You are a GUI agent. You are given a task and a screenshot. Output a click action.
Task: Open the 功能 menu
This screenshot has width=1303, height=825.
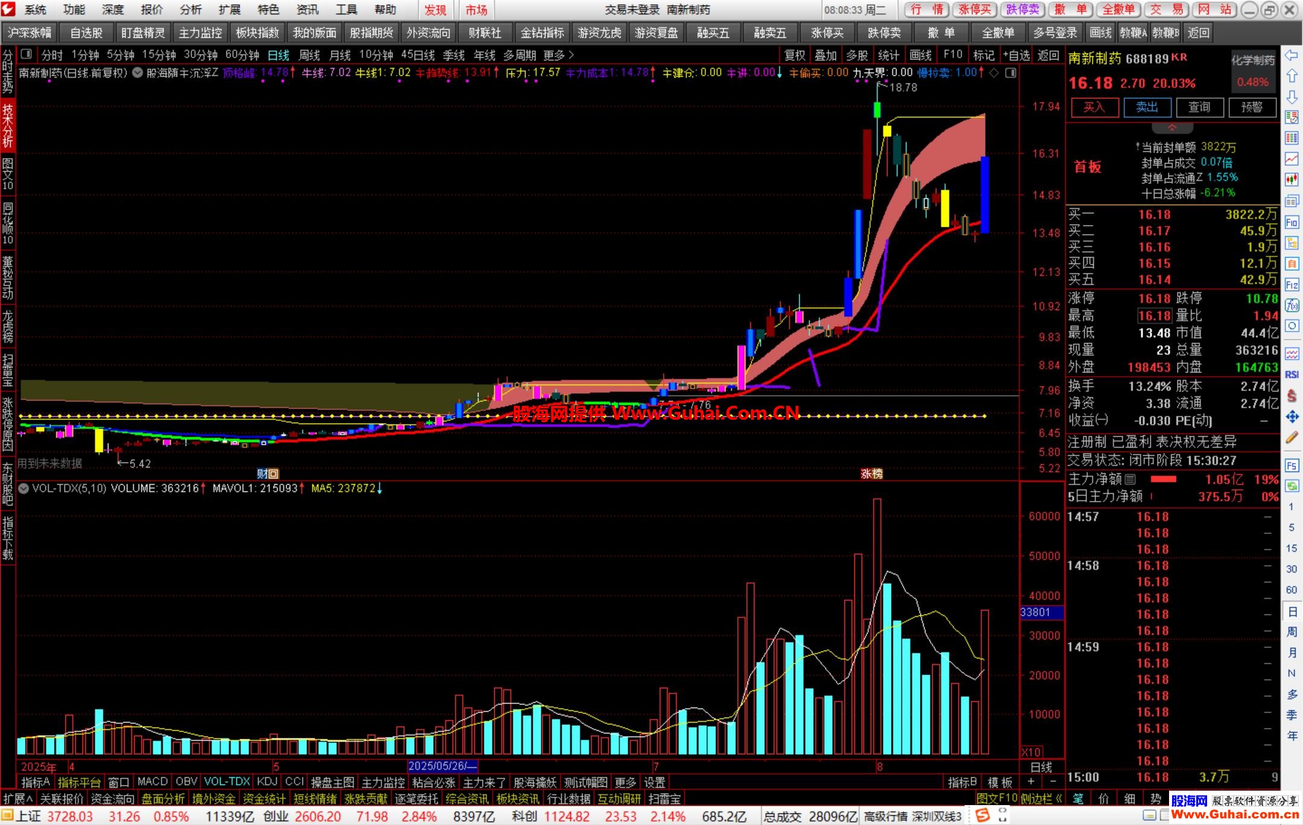(74, 10)
